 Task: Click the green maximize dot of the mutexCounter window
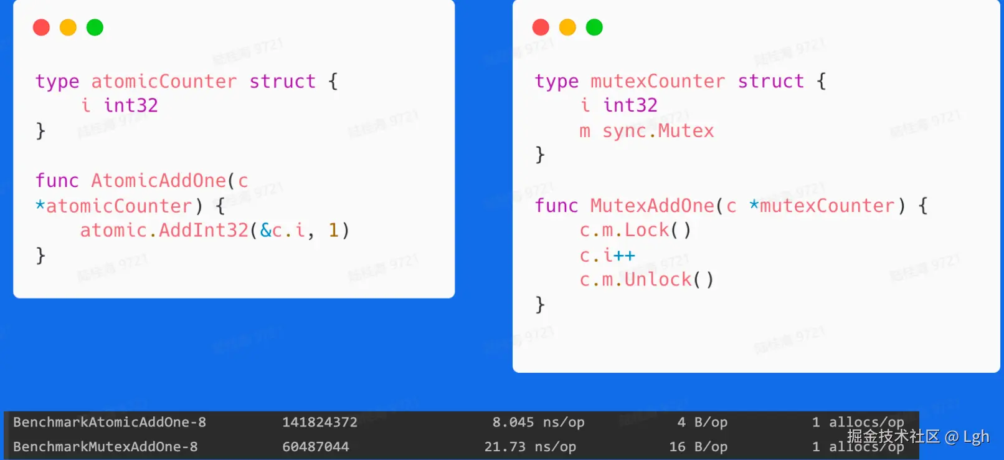pos(594,27)
